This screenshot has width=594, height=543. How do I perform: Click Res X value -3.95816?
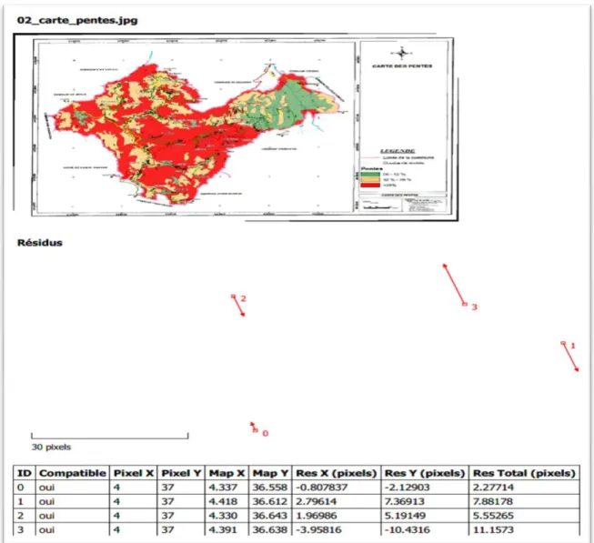[318, 529]
